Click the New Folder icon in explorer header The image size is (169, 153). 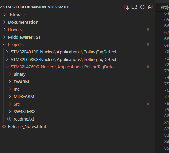click(x=134, y=7)
